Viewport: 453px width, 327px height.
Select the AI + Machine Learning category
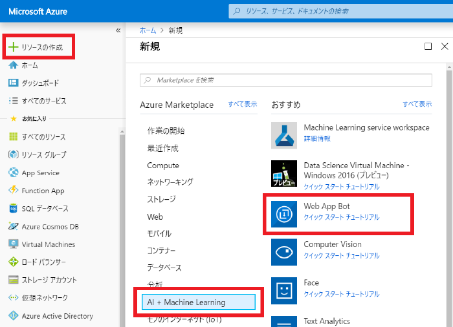click(x=199, y=302)
